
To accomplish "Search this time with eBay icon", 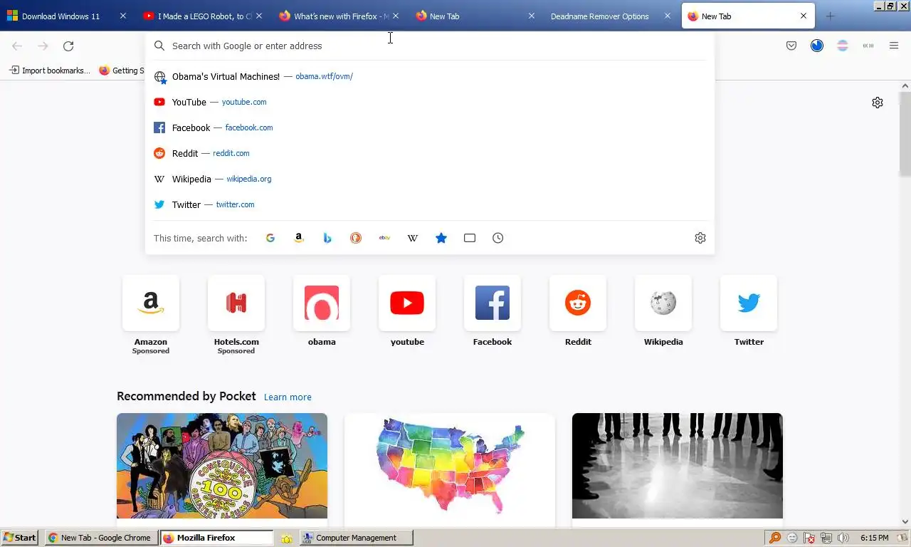I will tap(384, 238).
